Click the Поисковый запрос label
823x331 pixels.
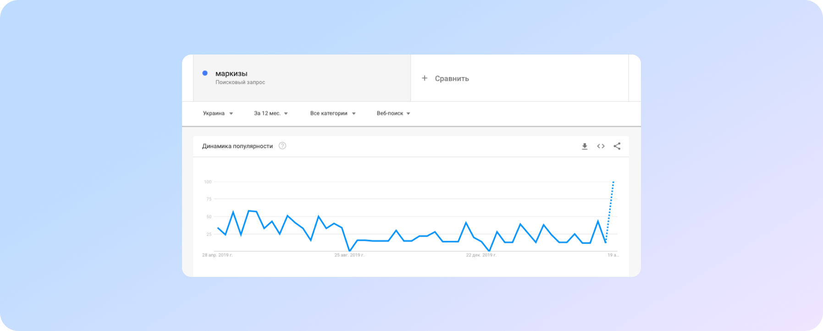(x=240, y=83)
